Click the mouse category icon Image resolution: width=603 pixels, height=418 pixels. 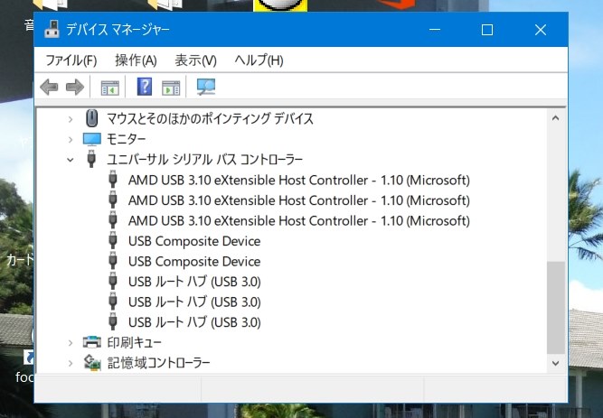(91, 118)
